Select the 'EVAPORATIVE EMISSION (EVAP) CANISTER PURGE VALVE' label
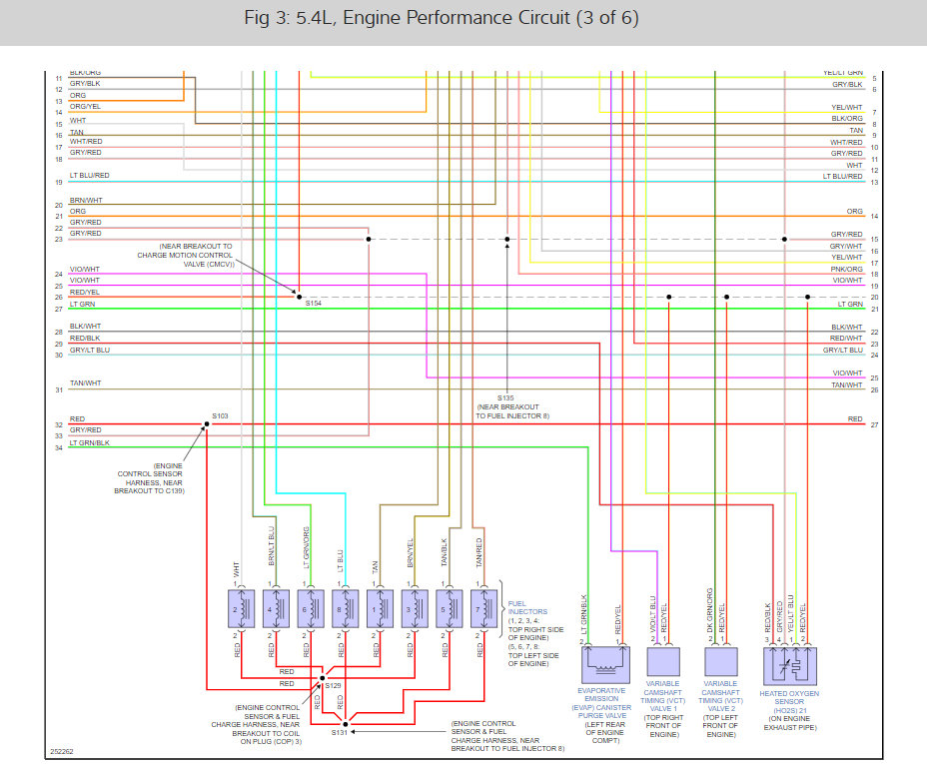 601,702
